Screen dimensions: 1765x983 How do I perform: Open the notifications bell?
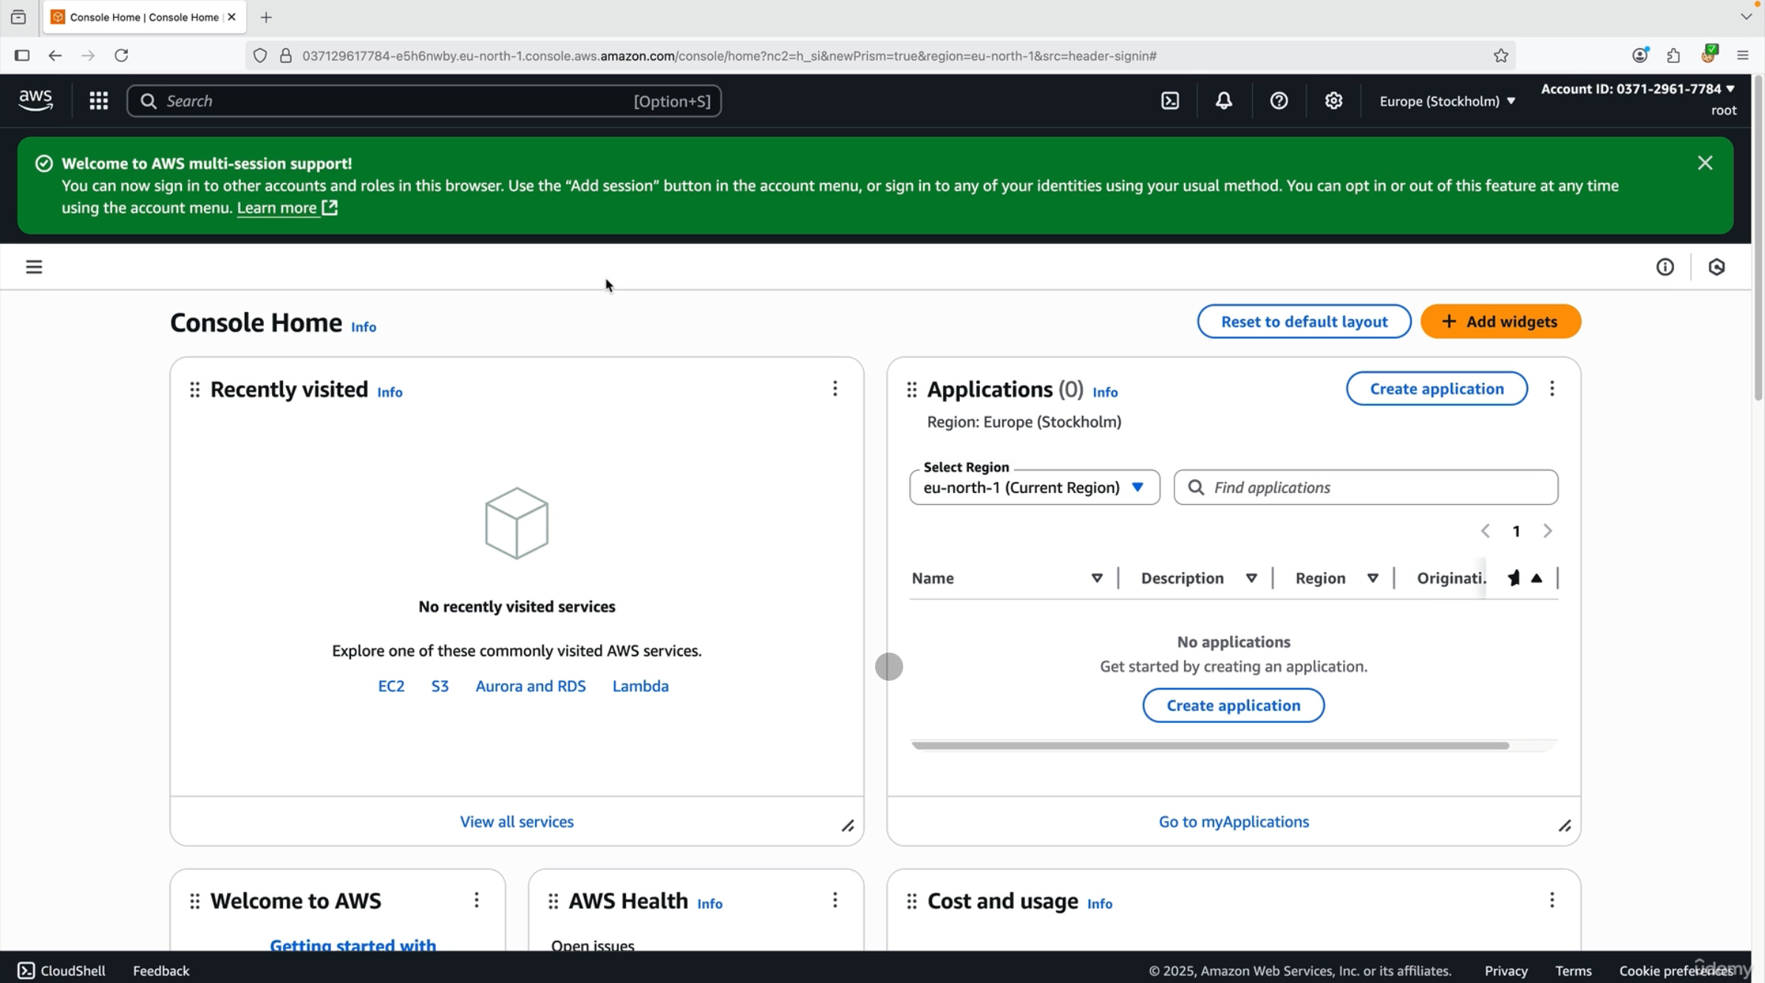click(1224, 101)
